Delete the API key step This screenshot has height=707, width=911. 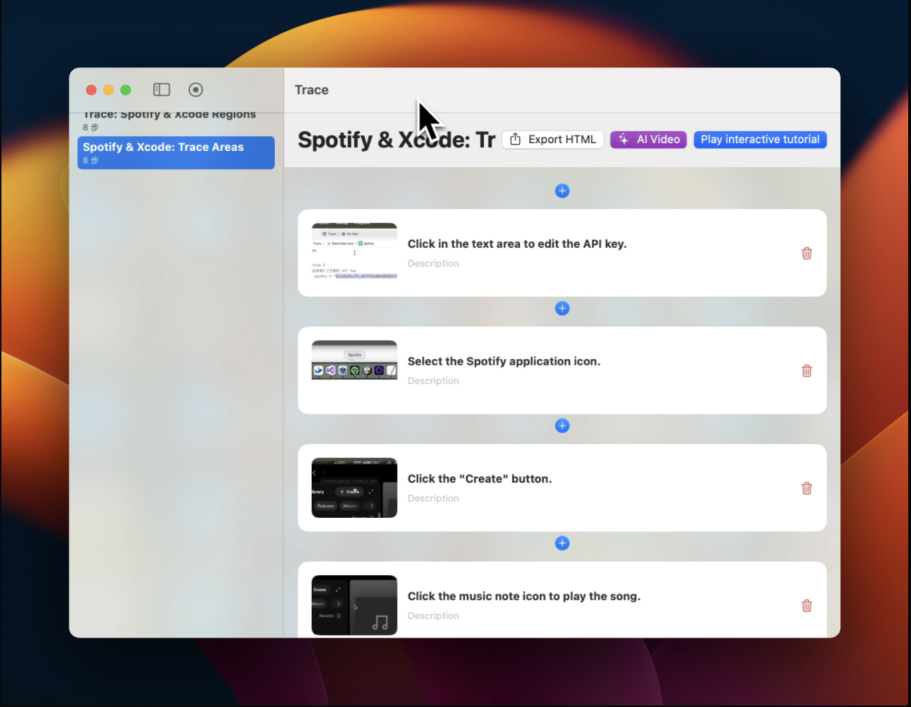(x=806, y=254)
